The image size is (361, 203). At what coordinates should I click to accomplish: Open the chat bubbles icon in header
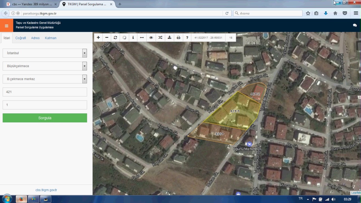point(355,25)
